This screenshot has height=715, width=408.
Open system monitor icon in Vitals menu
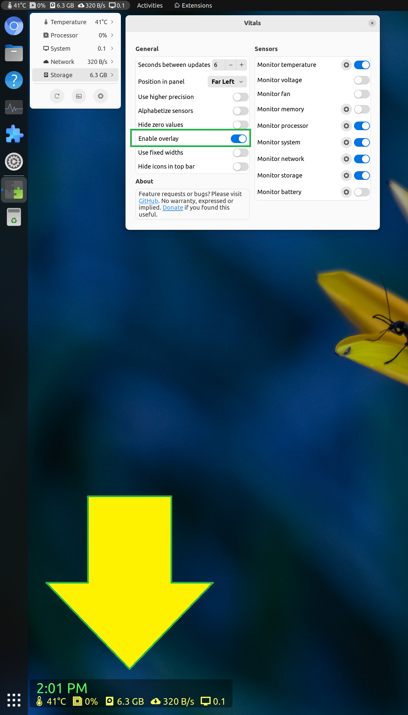pyautogui.click(x=79, y=96)
